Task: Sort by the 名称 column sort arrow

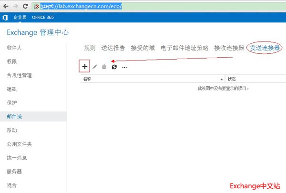Action: [x=221, y=79]
